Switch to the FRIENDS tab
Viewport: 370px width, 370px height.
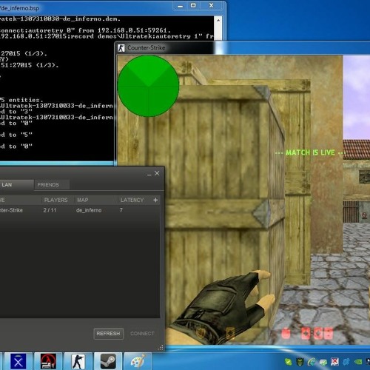(x=52, y=185)
